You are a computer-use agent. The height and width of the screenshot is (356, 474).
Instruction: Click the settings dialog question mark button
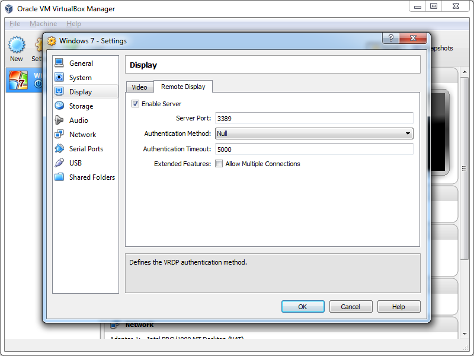pyautogui.click(x=390, y=38)
